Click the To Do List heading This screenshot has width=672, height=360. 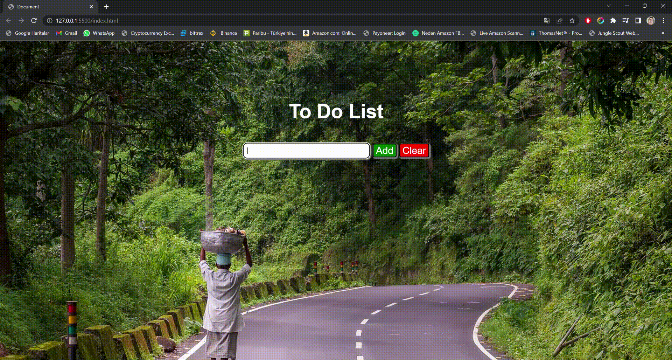pos(336,111)
